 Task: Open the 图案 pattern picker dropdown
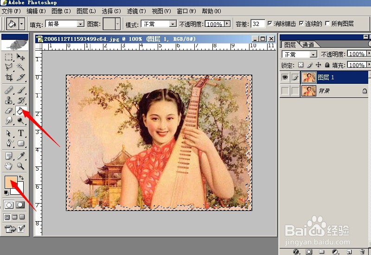click(118, 24)
